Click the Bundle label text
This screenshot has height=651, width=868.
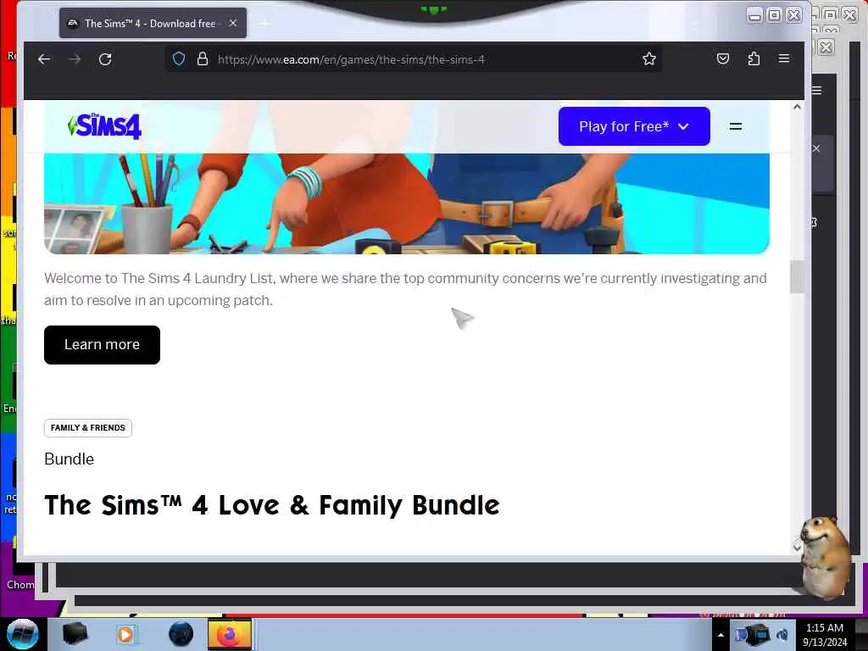pyautogui.click(x=70, y=459)
